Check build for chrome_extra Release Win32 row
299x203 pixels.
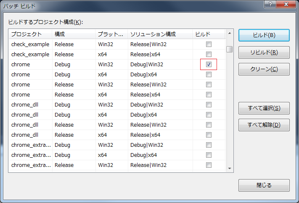[209, 165]
